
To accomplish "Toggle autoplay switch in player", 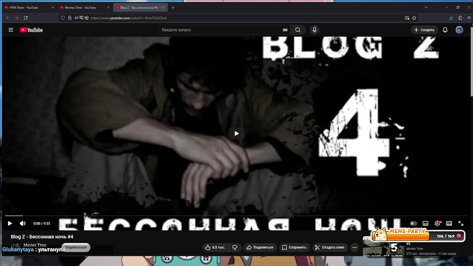I will [414, 223].
